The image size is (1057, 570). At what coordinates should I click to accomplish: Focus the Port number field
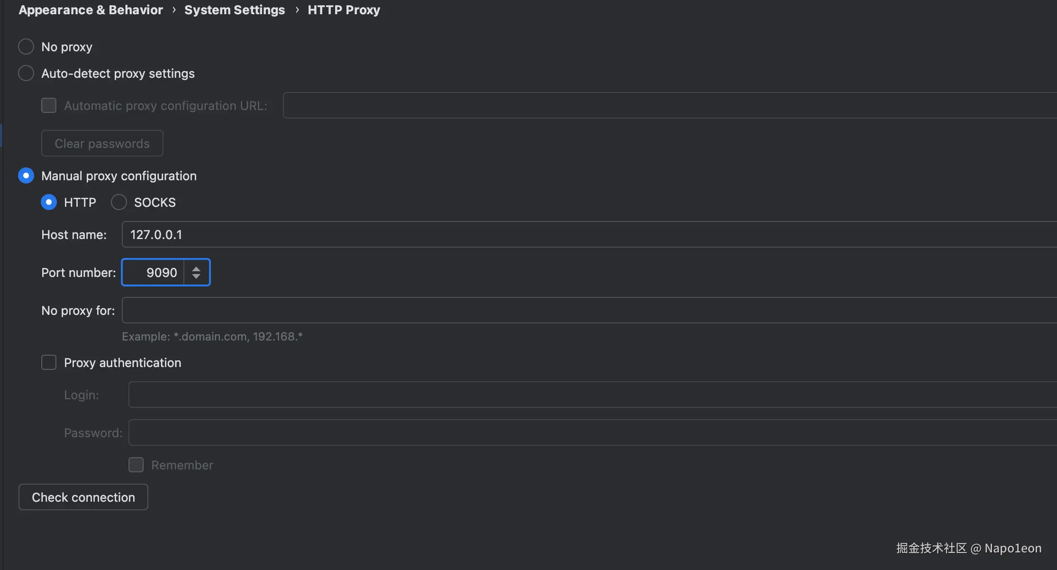point(154,272)
